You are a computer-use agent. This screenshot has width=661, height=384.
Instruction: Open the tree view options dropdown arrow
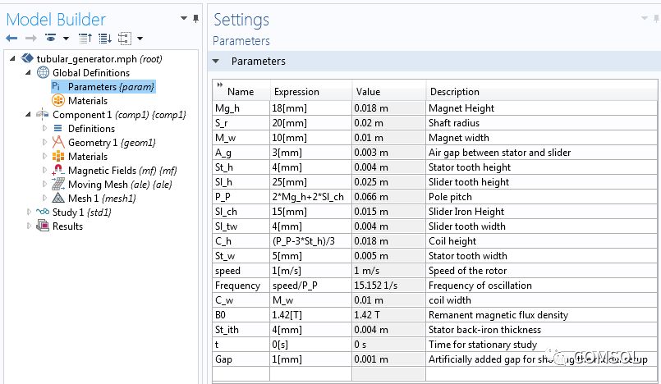click(140, 39)
